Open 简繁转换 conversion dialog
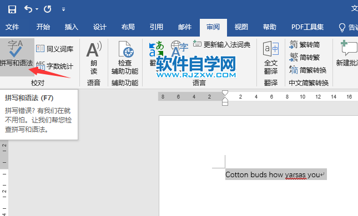This screenshot has width=358, height=216. (308, 70)
